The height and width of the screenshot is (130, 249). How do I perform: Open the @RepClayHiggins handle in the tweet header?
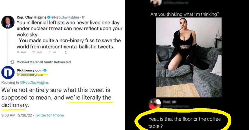click(65, 17)
